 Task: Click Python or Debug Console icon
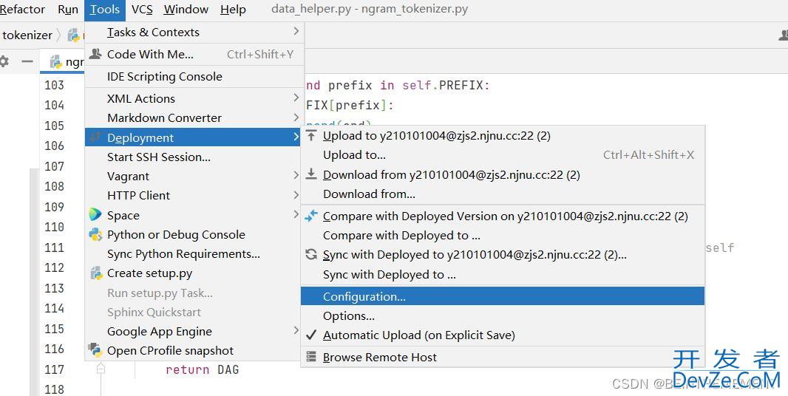click(x=95, y=234)
